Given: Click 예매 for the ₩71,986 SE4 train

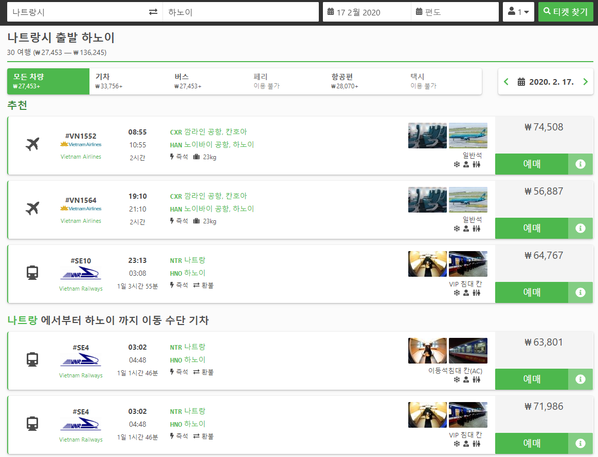Looking at the screenshot, I should pos(532,443).
